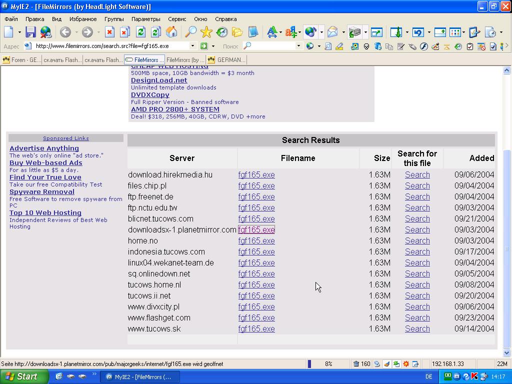Click the Mail envelope icon
Viewport: 512px width, 384px height.
(332, 32)
